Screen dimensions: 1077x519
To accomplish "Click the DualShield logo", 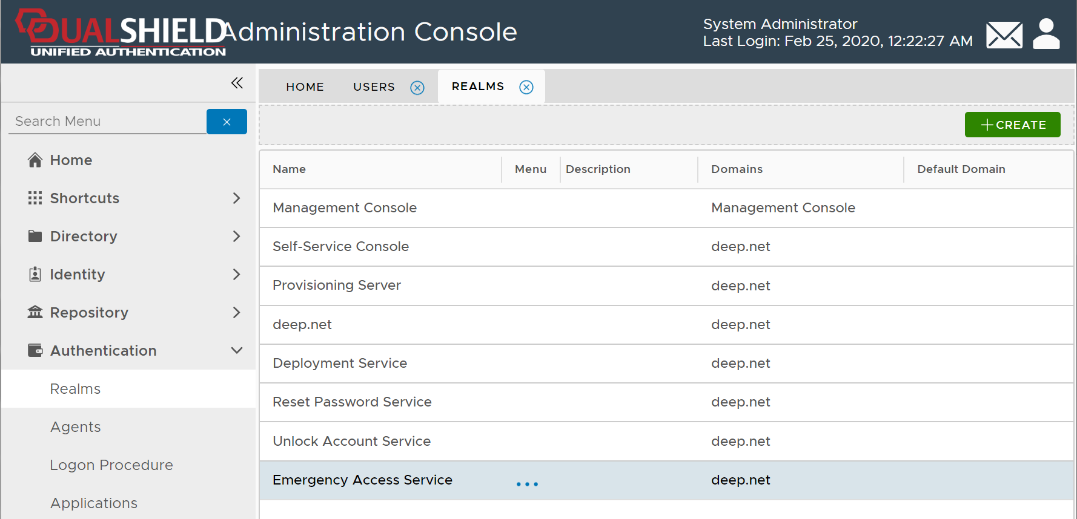I will (121, 32).
